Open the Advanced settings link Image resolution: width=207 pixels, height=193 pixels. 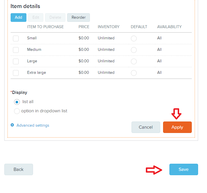click(33, 125)
